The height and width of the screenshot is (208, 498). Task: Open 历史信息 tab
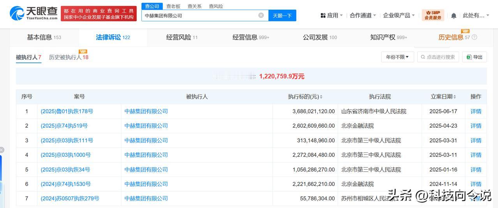tap(454, 37)
